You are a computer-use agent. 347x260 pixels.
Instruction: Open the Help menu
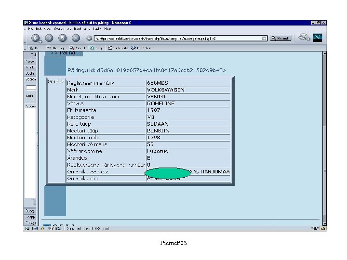pyautogui.click(x=107, y=29)
